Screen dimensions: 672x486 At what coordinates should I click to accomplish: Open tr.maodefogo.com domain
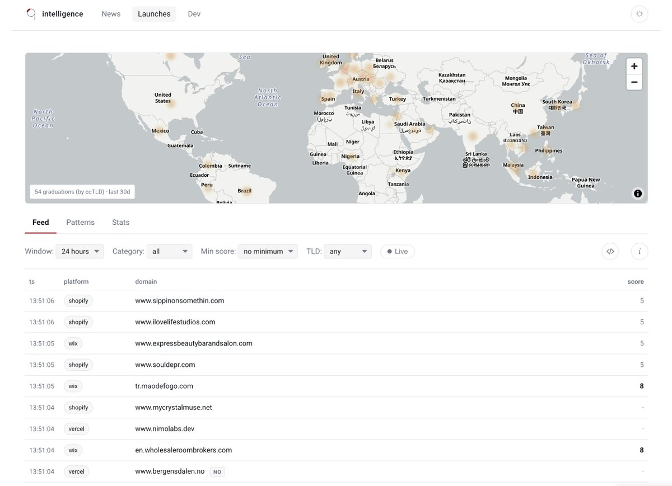click(x=164, y=386)
